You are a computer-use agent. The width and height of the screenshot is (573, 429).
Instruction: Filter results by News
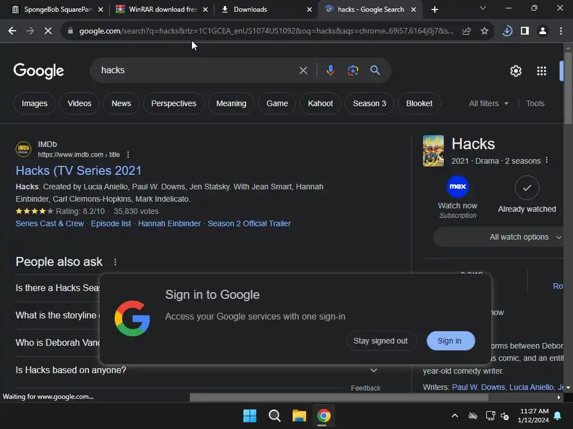click(x=121, y=103)
